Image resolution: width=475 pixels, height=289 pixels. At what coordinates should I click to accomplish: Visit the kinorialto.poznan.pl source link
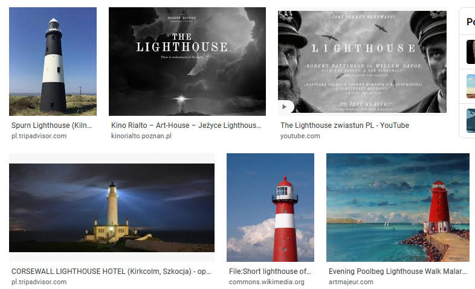[x=141, y=136]
